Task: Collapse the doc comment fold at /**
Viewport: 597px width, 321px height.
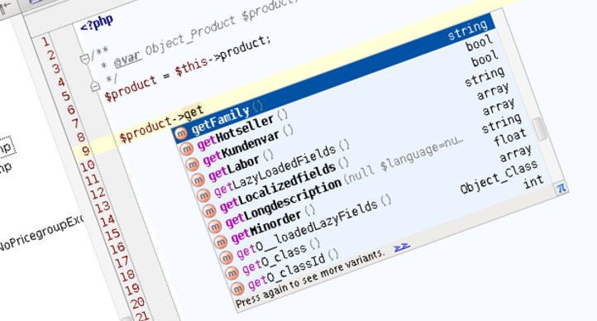Action: pos(84,59)
